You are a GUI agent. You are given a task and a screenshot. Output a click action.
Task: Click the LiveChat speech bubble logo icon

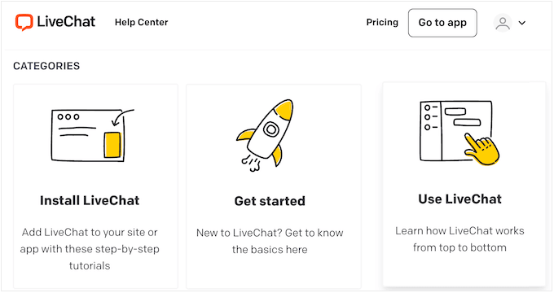click(x=24, y=22)
